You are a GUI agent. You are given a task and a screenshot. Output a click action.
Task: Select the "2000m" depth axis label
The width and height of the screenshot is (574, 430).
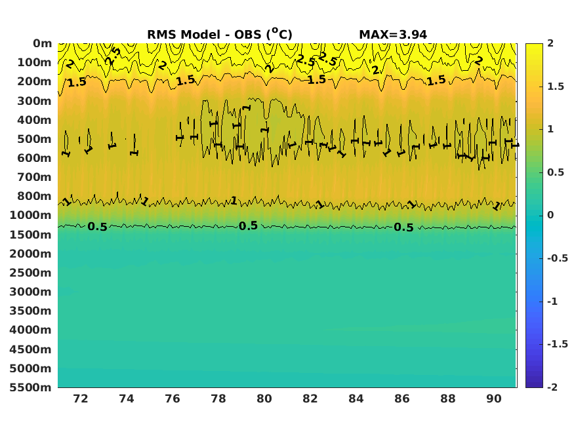31,254
